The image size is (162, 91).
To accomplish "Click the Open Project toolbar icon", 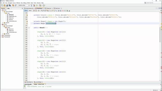I will (x=7, y=5).
